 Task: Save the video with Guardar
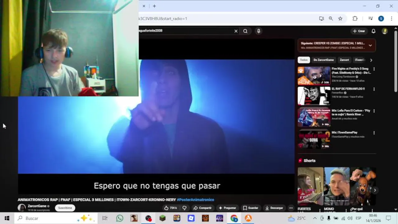tap(251, 208)
